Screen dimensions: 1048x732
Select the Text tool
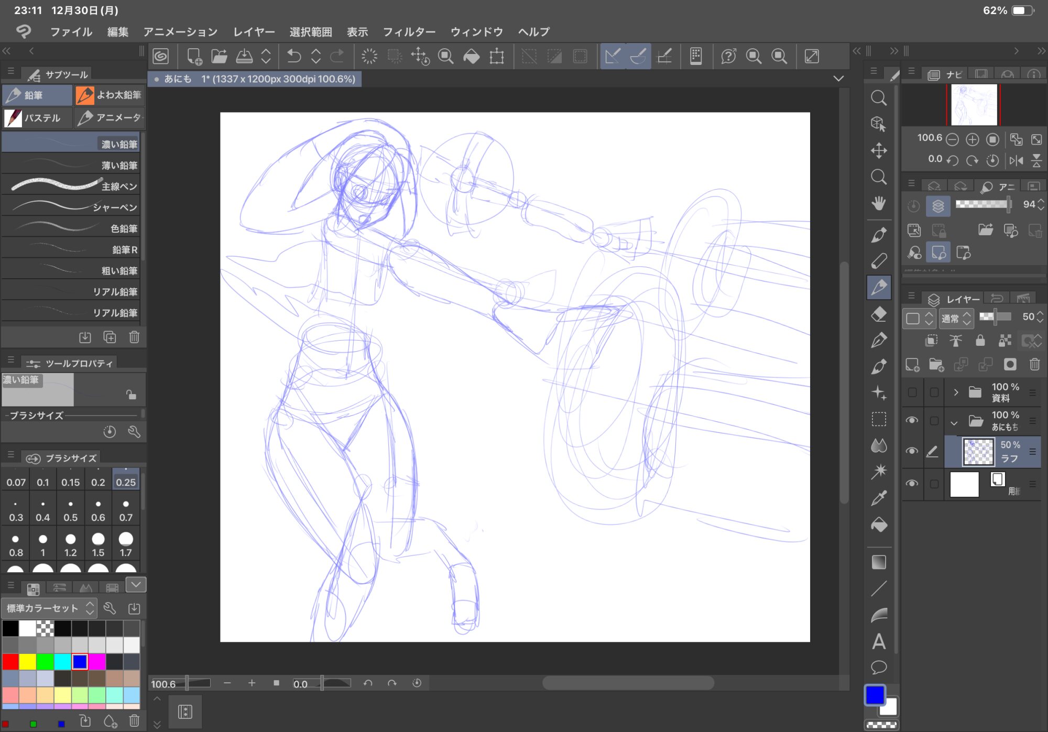coord(879,641)
